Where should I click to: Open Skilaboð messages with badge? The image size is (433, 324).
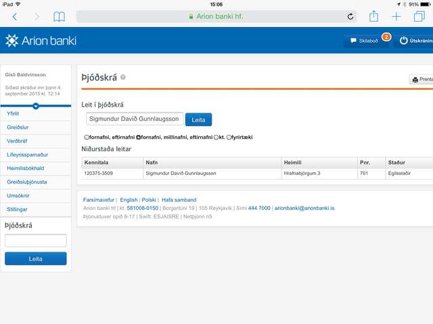(x=366, y=40)
